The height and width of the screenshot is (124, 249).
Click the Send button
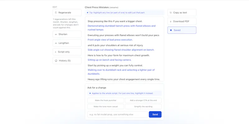tap(155, 114)
